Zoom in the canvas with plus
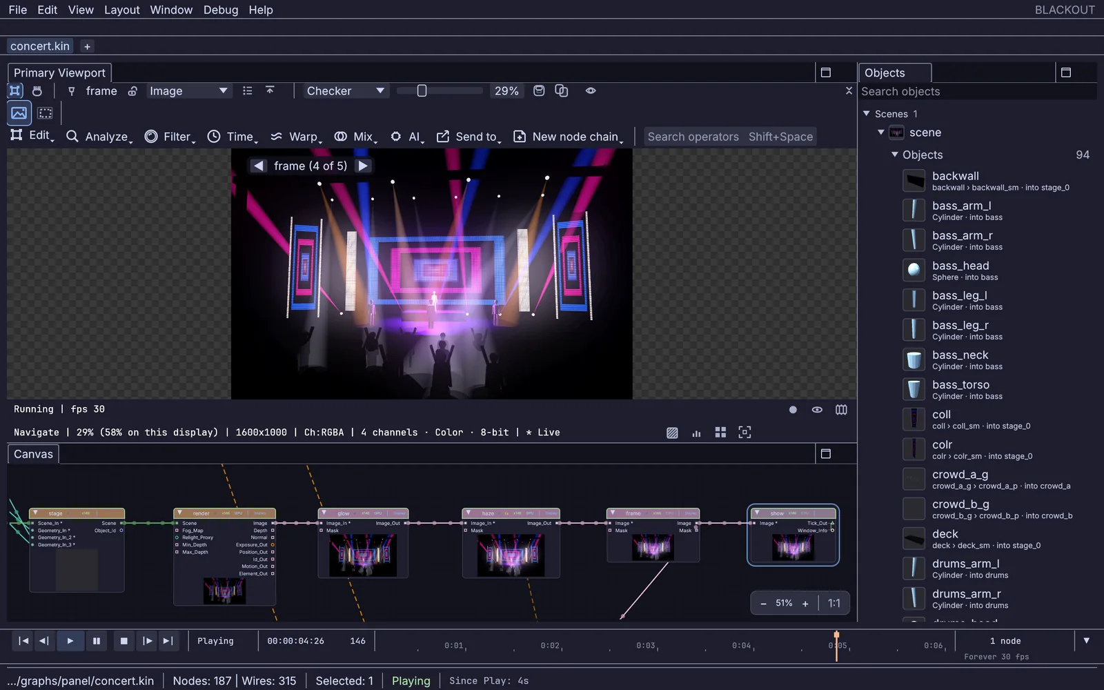The width and height of the screenshot is (1104, 690). (x=805, y=603)
